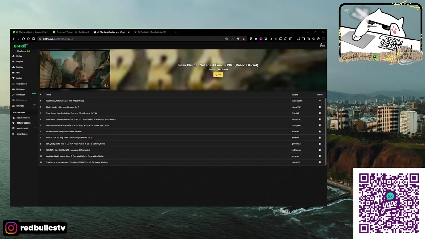Click the yellow Ajustes button
Screen dimensions: 425x239
[218, 75]
